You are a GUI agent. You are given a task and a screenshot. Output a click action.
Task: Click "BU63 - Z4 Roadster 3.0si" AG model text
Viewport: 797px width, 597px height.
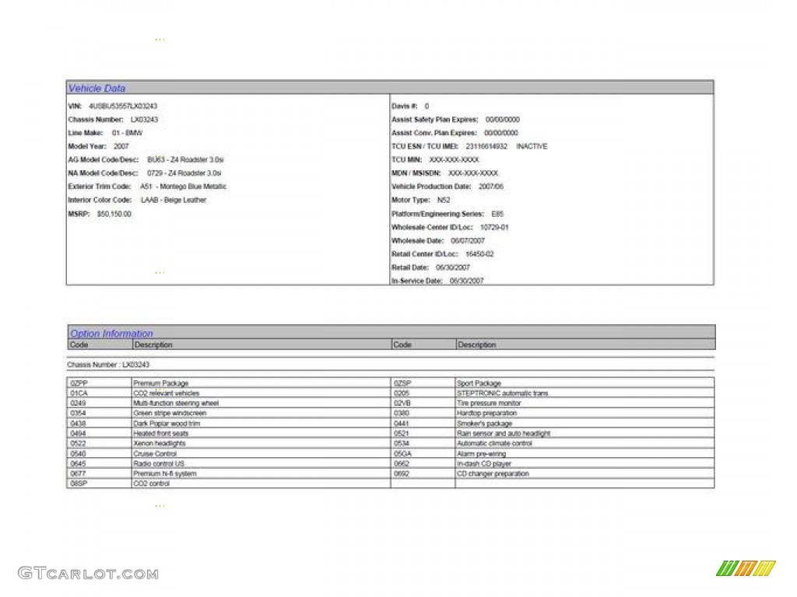click(185, 159)
